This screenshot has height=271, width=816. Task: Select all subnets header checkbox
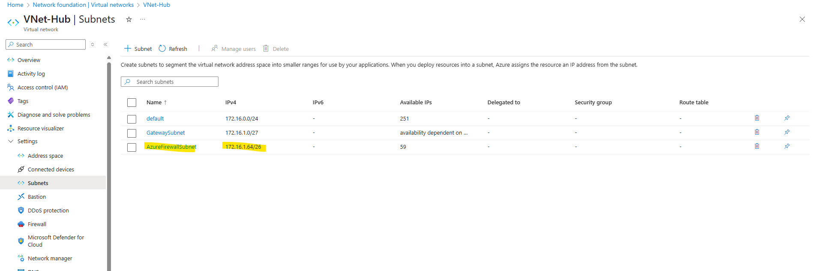132,103
